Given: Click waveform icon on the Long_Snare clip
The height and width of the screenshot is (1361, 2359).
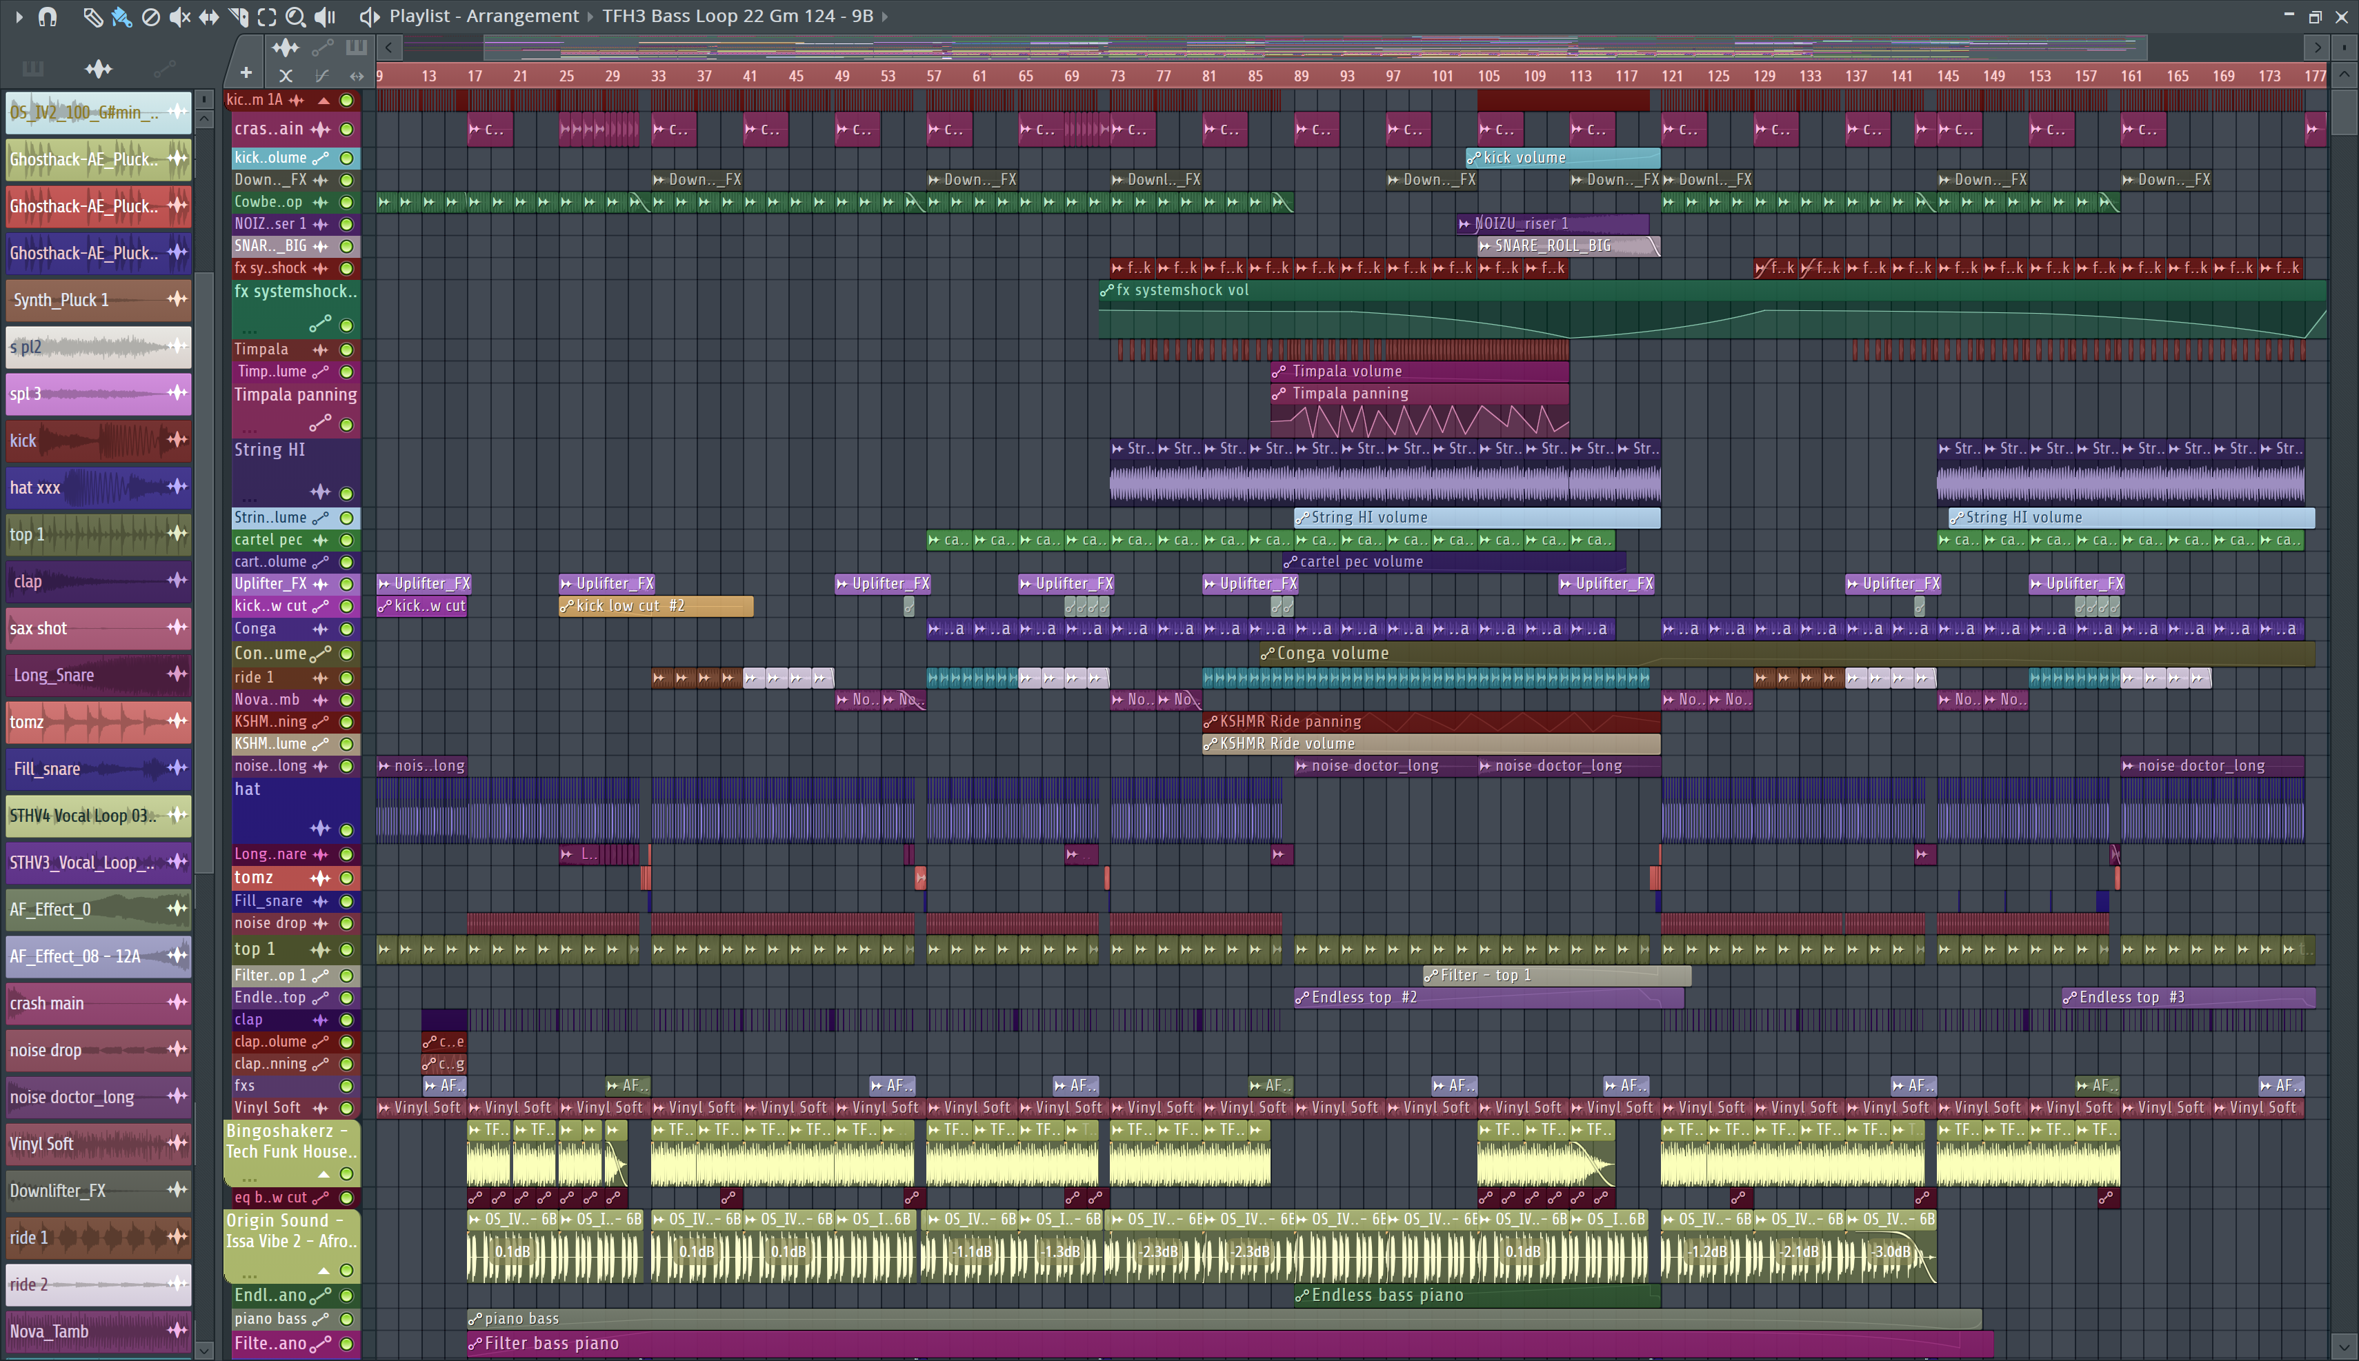Looking at the screenshot, I should point(177,674).
